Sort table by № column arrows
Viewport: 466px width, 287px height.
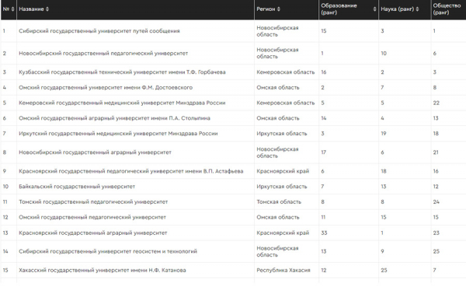click(x=12, y=9)
